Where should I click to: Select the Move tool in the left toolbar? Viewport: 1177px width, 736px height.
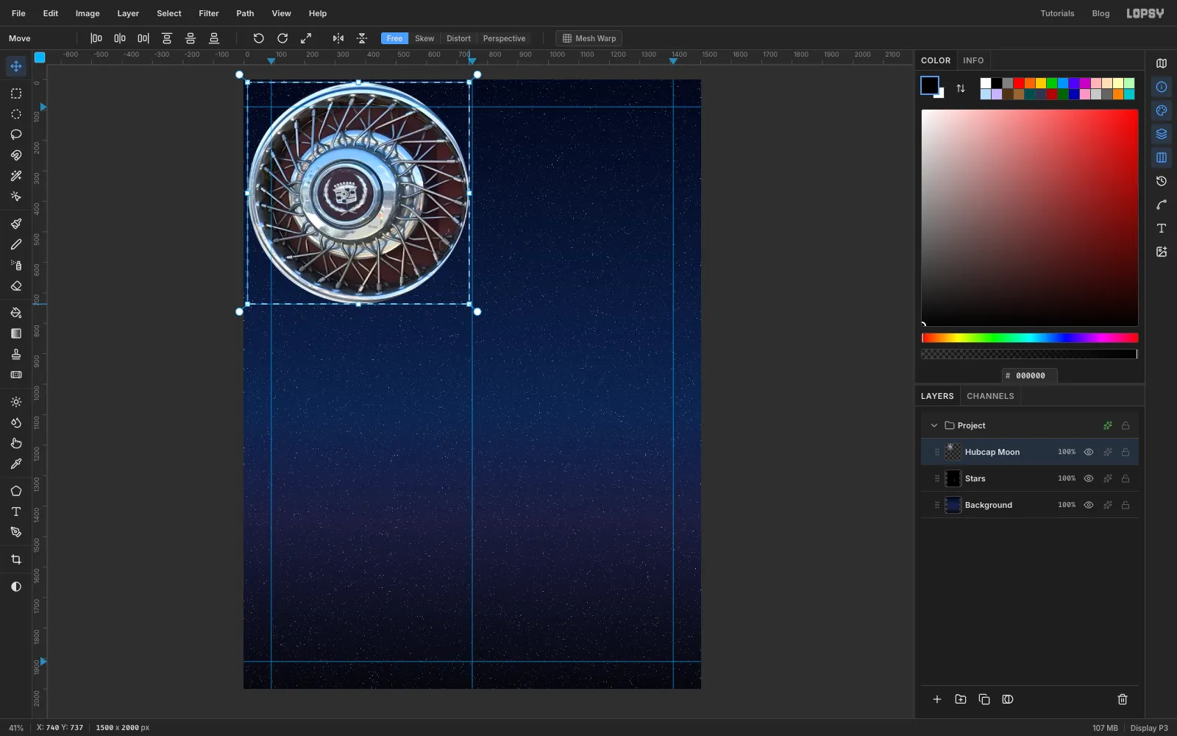click(x=16, y=66)
